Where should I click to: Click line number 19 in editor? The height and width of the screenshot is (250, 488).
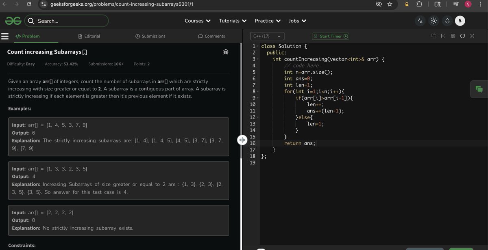(x=252, y=163)
